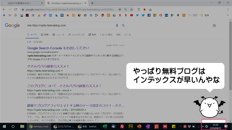Select the 地図 search tab
The image size is (232, 130).
click(92, 35)
